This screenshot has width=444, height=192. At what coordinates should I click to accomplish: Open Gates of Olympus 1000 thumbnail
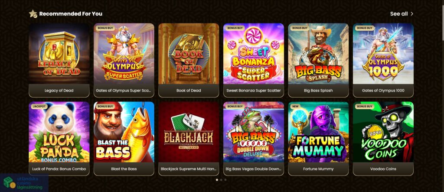click(x=383, y=53)
